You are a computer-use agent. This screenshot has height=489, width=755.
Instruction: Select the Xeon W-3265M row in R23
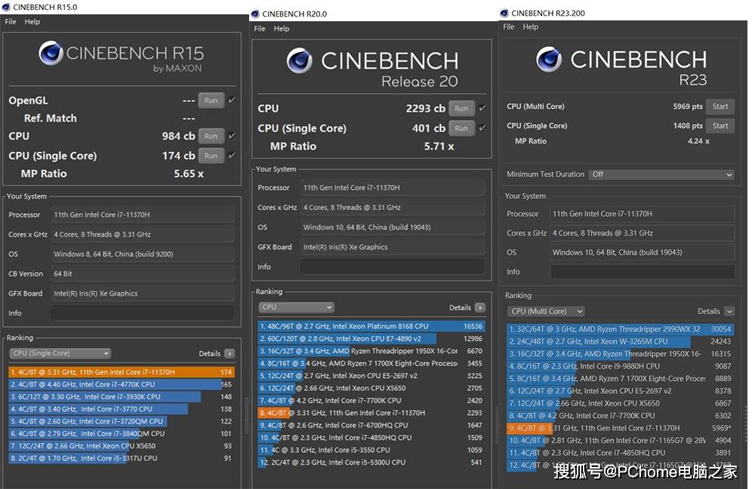(x=621, y=342)
